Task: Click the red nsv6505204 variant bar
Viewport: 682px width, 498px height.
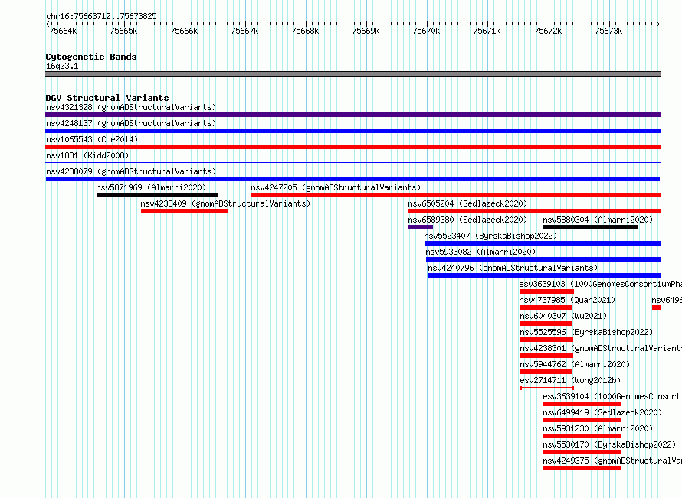Action: coord(535,211)
